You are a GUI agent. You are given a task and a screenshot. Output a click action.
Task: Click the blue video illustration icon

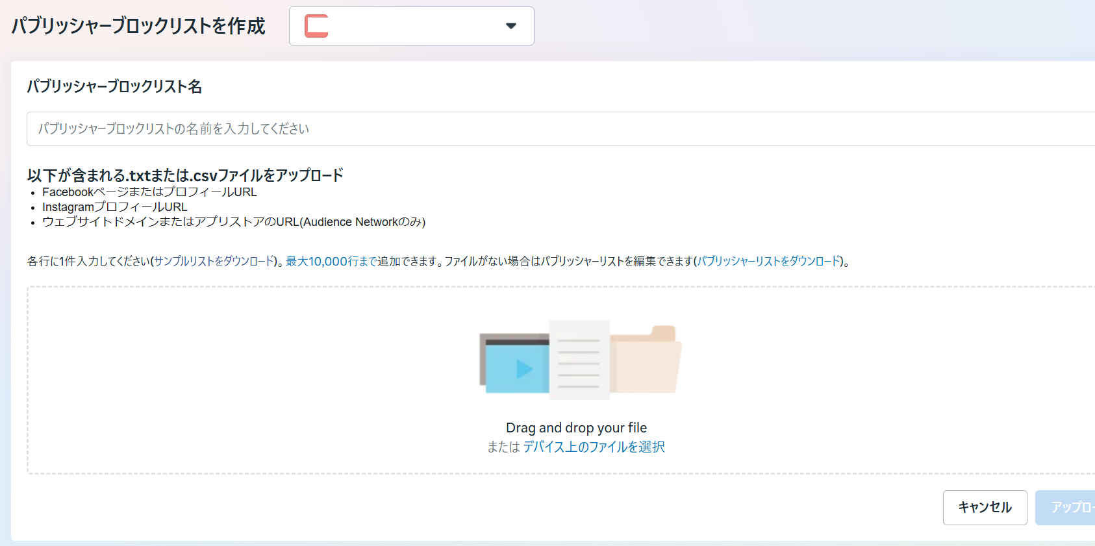(x=515, y=367)
